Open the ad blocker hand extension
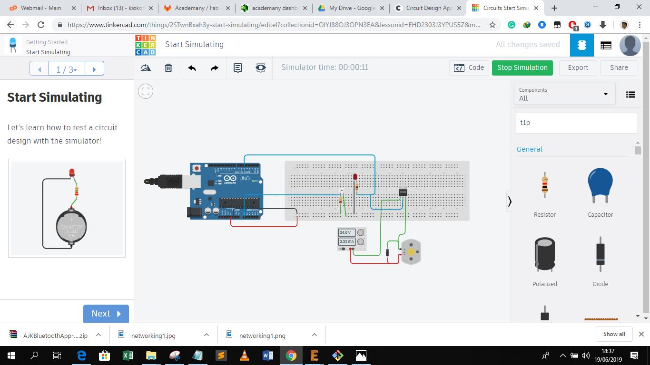The image size is (650, 365). click(572, 25)
